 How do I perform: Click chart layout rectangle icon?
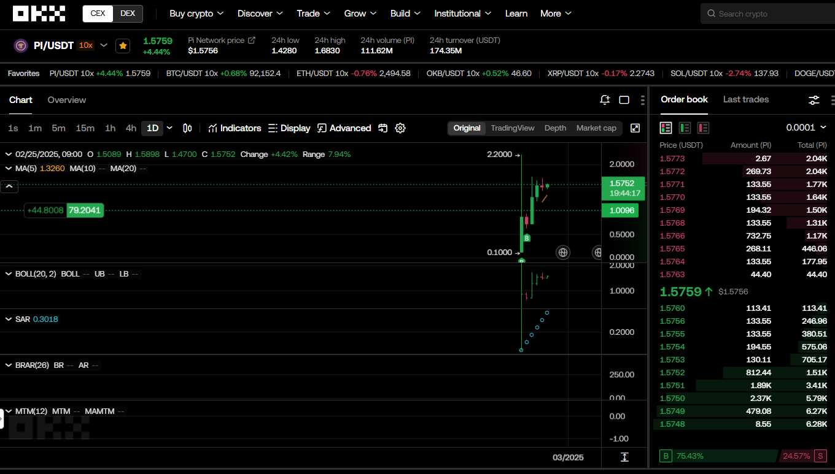[624, 100]
